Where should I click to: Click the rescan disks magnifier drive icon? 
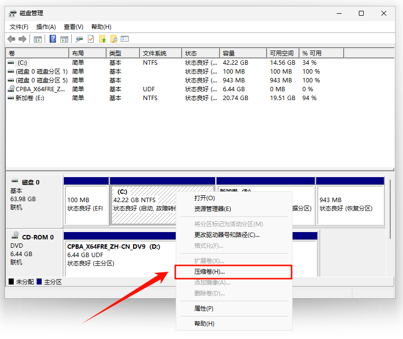pyautogui.click(x=79, y=39)
